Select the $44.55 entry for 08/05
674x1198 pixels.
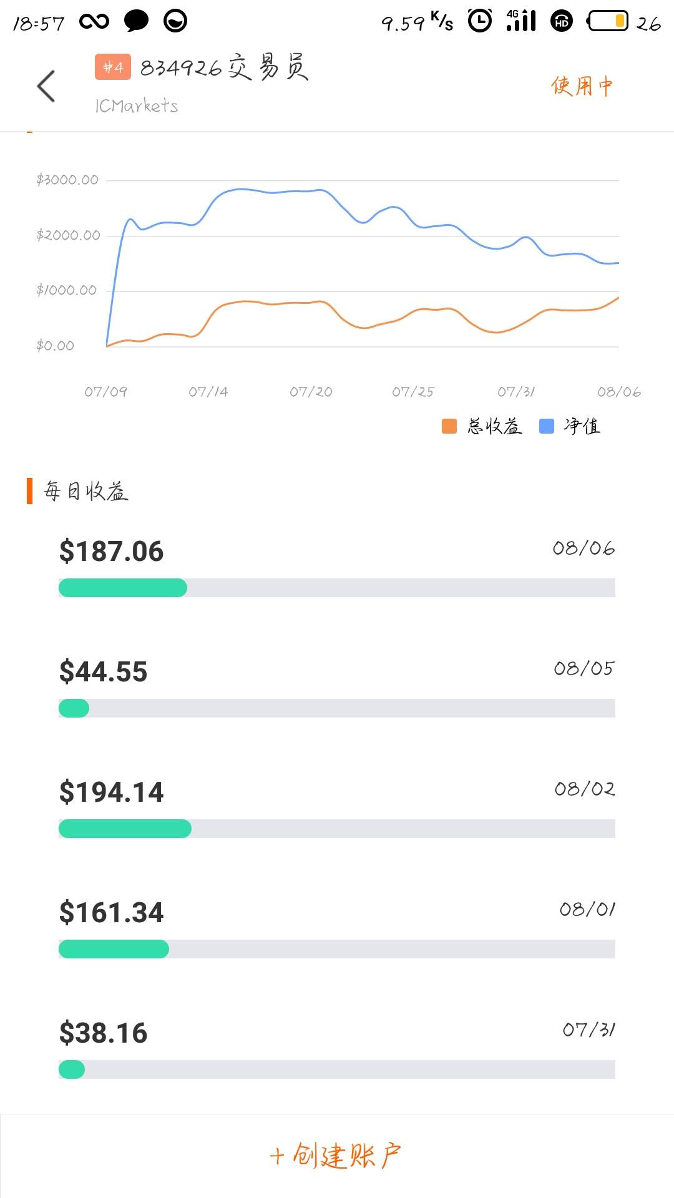(x=104, y=672)
